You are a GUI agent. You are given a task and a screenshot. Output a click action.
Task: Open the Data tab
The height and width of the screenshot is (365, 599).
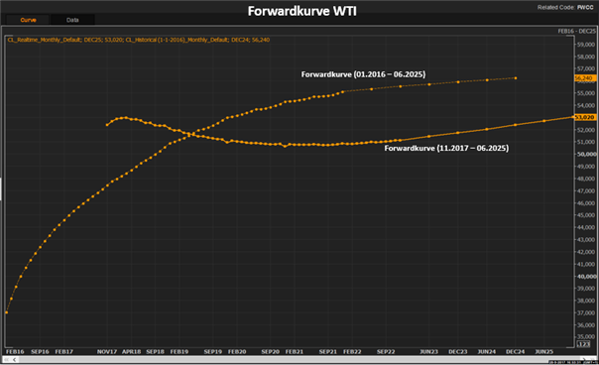click(72, 20)
